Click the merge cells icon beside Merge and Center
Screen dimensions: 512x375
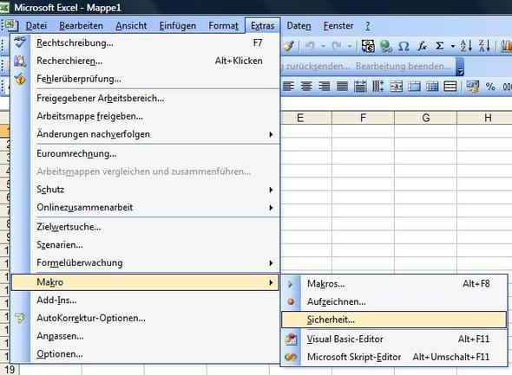pyautogui.click(x=414, y=87)
